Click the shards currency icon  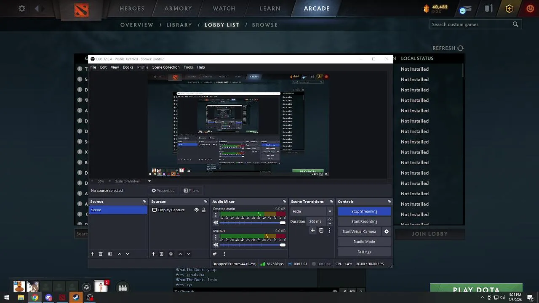coord(427,8)
